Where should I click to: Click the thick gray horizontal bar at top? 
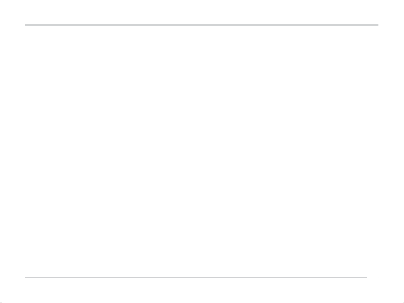202,25
